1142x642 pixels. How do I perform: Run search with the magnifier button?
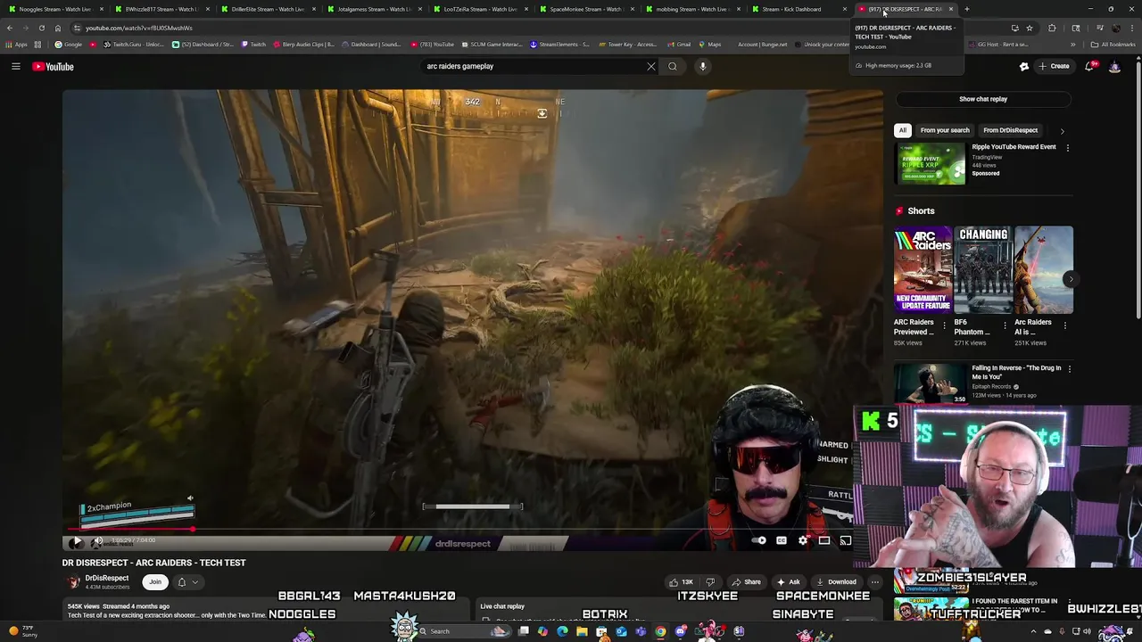pos(673,66)
